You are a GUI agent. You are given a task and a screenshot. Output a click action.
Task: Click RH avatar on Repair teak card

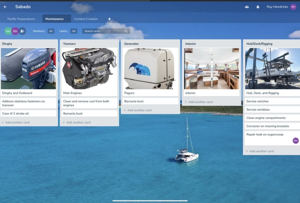pos(295,141)
